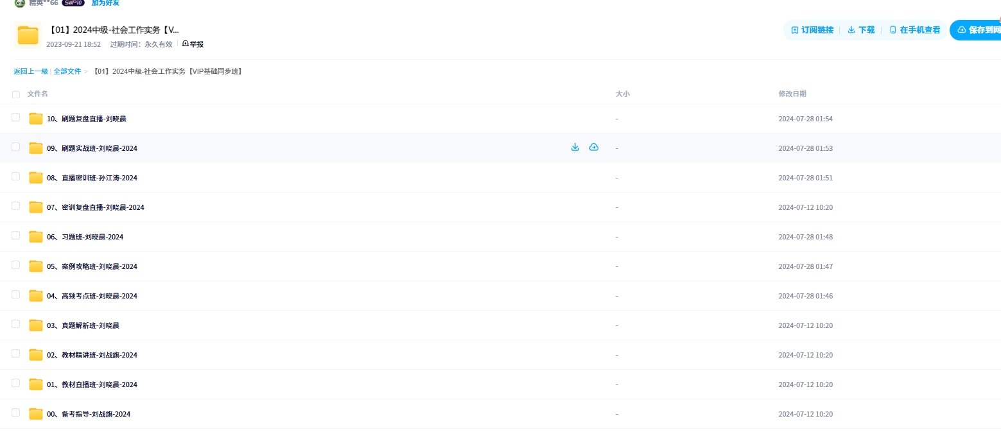The image size is (1001, 432).
Task: Click download icon on 09、刷题实战班 row
Action: [575, 148]
